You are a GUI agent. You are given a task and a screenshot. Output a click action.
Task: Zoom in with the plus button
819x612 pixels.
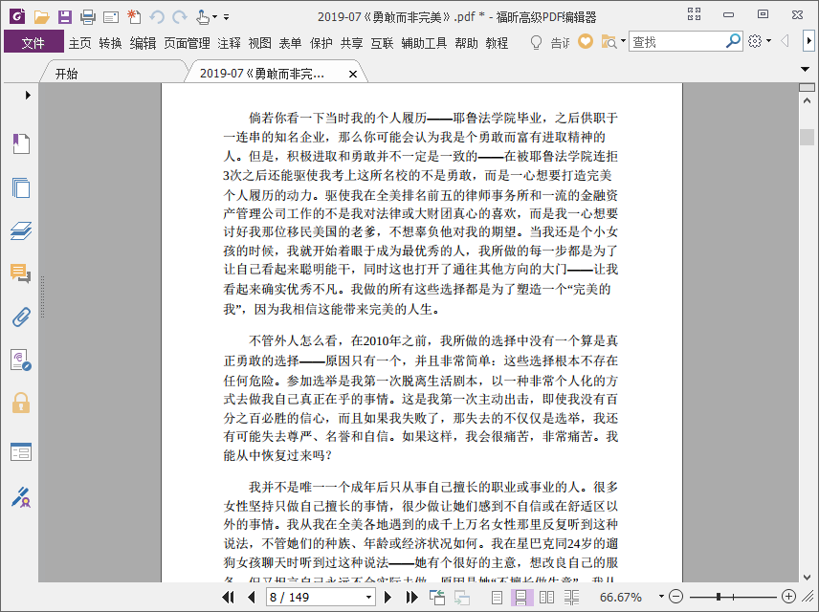(x=788, y=597)
